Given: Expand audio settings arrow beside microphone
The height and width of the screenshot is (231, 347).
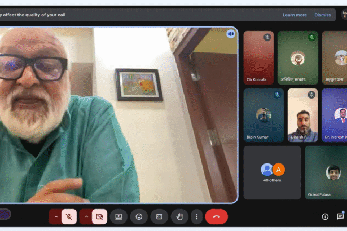Looking at the screenshot, I should tap(55, 216).
